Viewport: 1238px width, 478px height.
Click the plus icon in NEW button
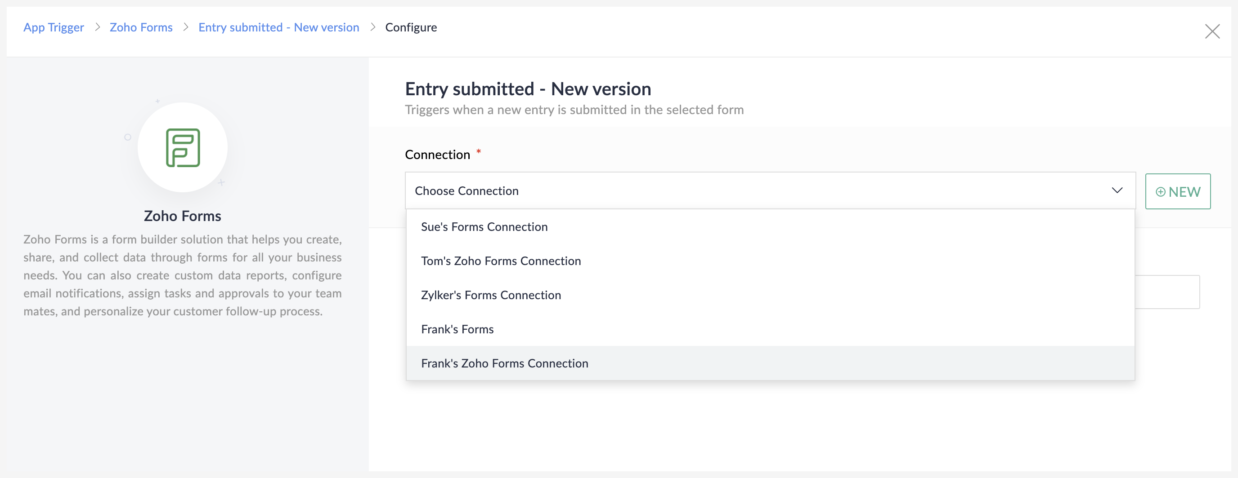[x=1160, y=192]
